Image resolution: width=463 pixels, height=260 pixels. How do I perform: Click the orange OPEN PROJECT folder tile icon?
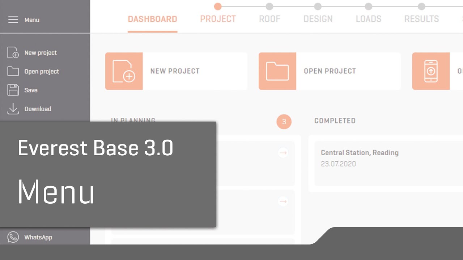click(277, 71)
